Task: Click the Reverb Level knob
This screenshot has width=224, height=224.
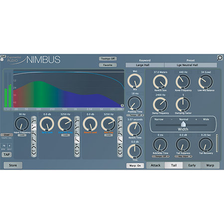Action: (x=90, y=124)
